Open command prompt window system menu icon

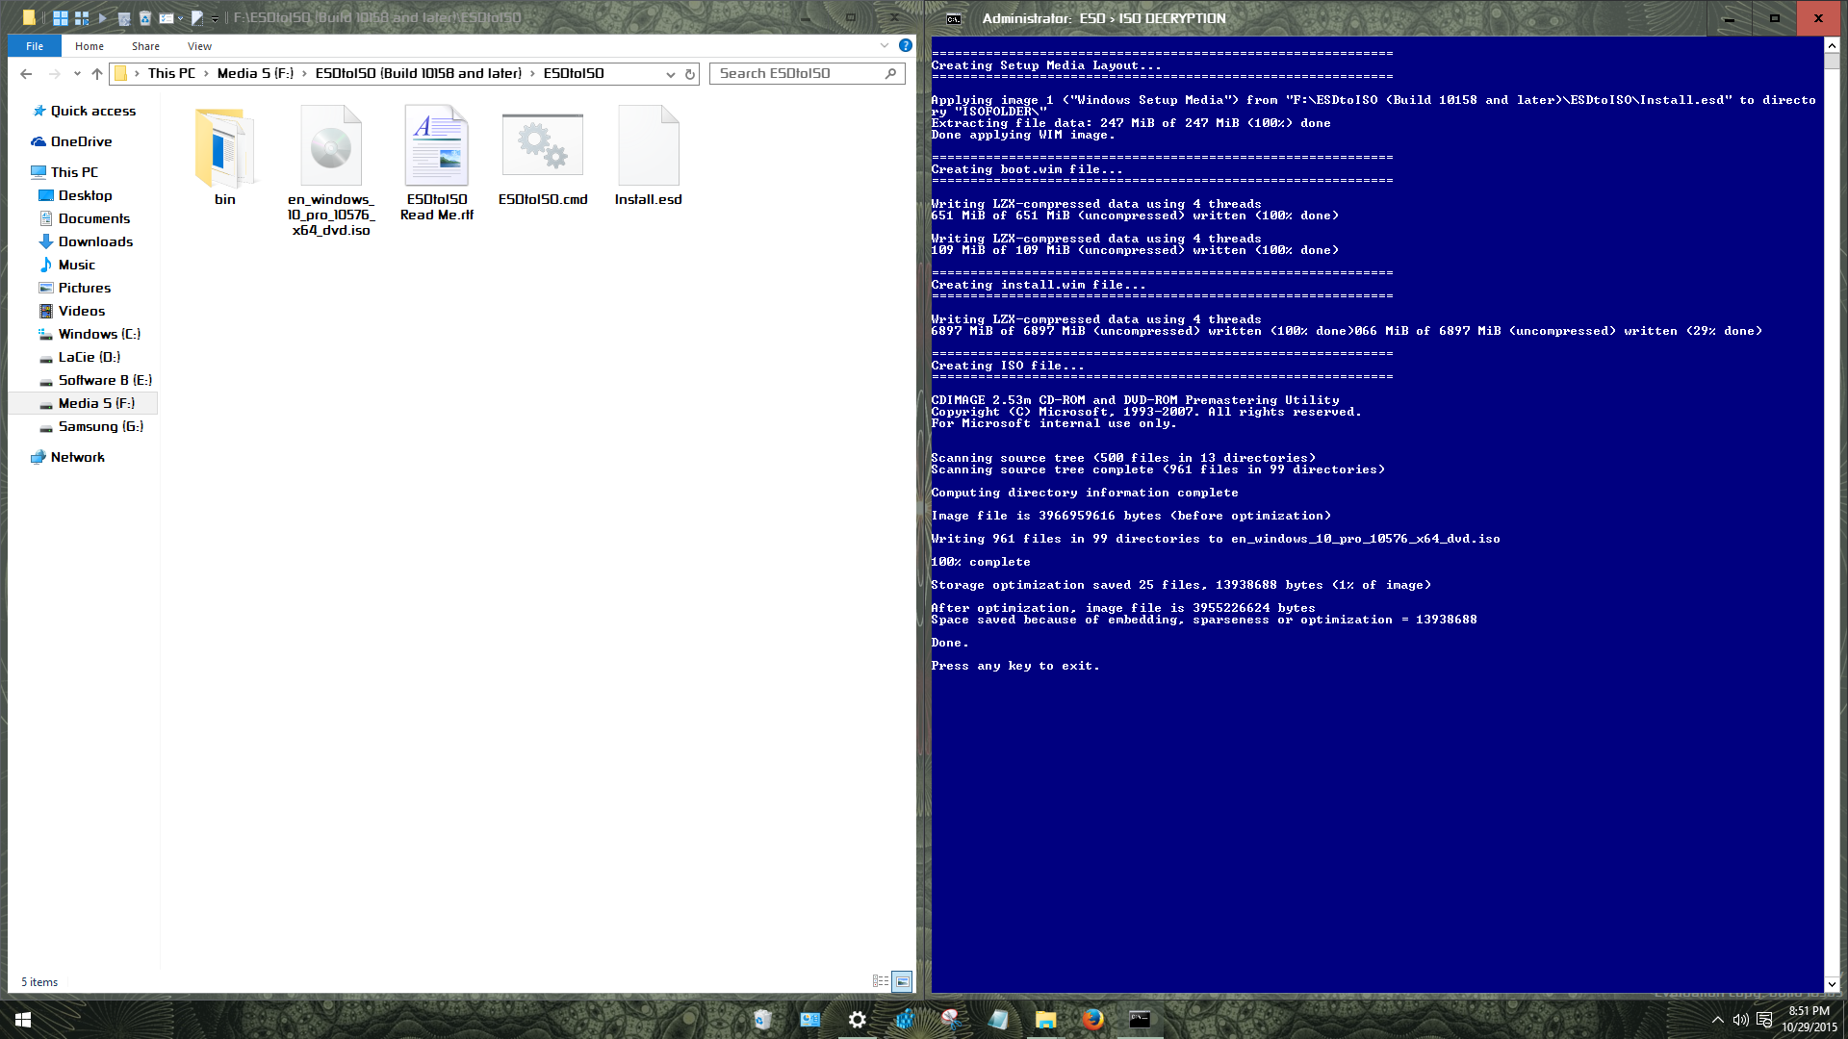(x=953, y=18)
